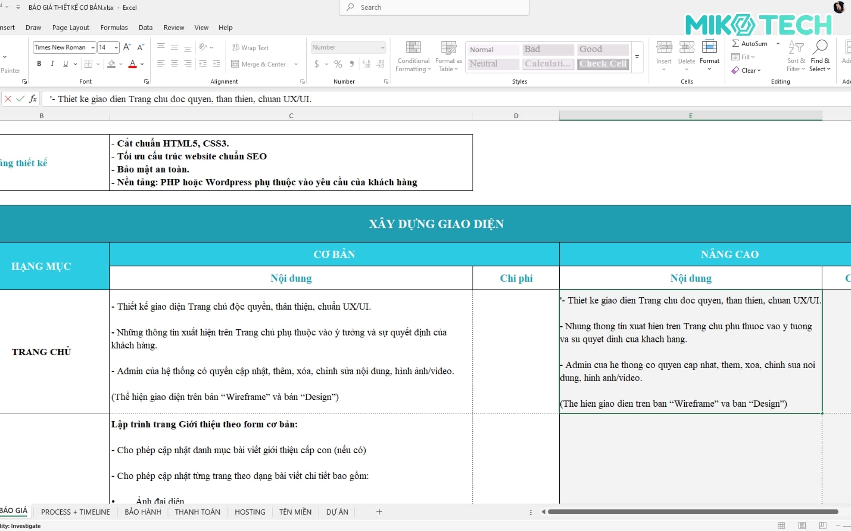Screen dimensions: 851x531
Task: Apply Check Cell style
Action: click(603, 64)
